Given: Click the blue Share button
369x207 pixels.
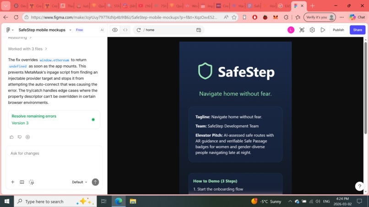Looking at the screenshot, I should pos(358,30).
